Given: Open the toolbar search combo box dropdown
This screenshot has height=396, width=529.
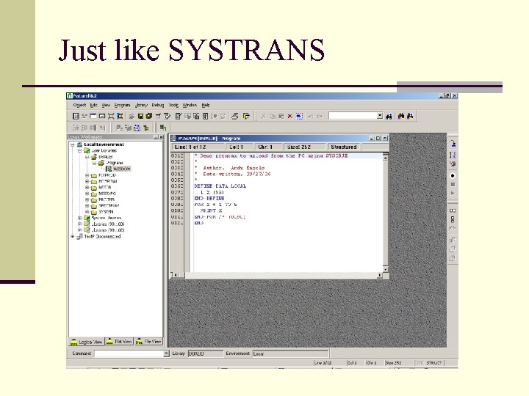Looking at the screenshot, I should click(380, 116).
